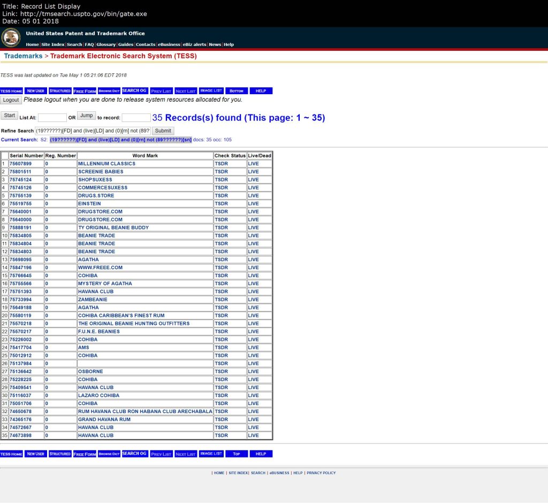Click the USPTO seal logo
Image resolution: width=548 pixels, height=503 pixels.
pyautogui.click(x=11, y=37)
